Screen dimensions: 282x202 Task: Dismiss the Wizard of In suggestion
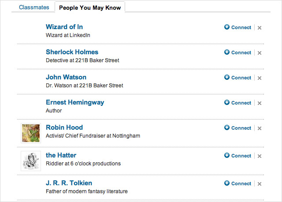tap(260, 28)
